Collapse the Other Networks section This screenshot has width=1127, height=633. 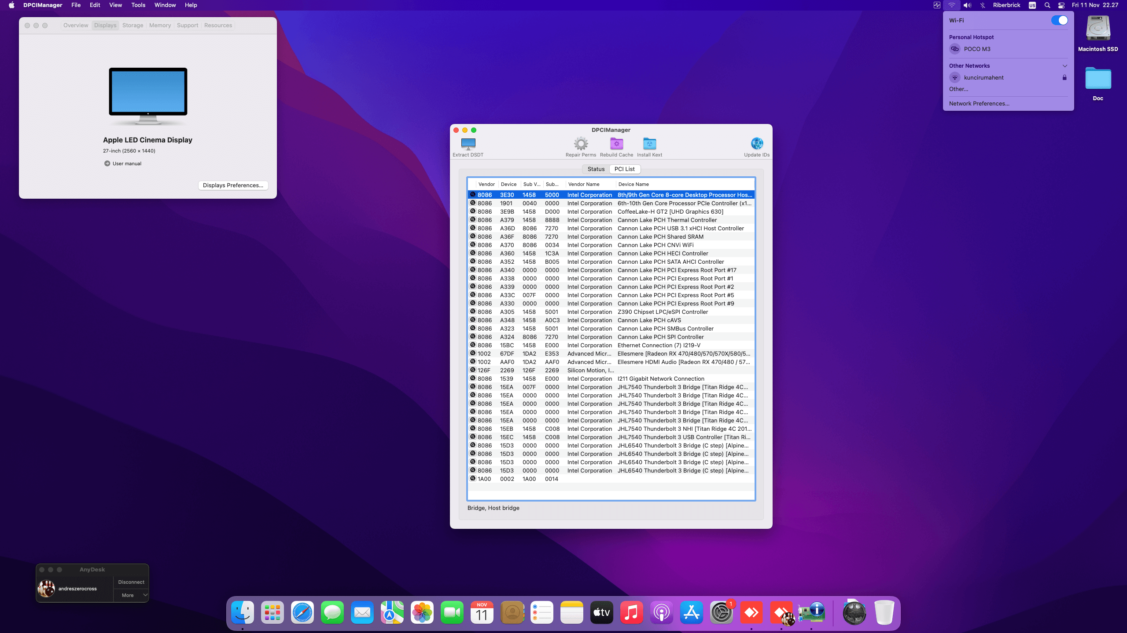pyautogui.click(x=1064, y=66)
